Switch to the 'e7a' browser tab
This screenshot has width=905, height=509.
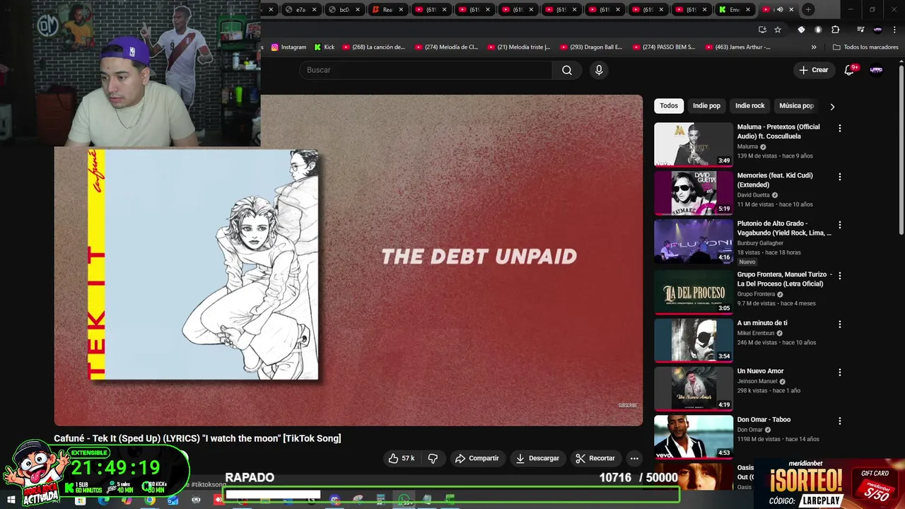point(300,9)
